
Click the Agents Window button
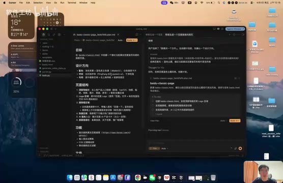coord(235,29)
